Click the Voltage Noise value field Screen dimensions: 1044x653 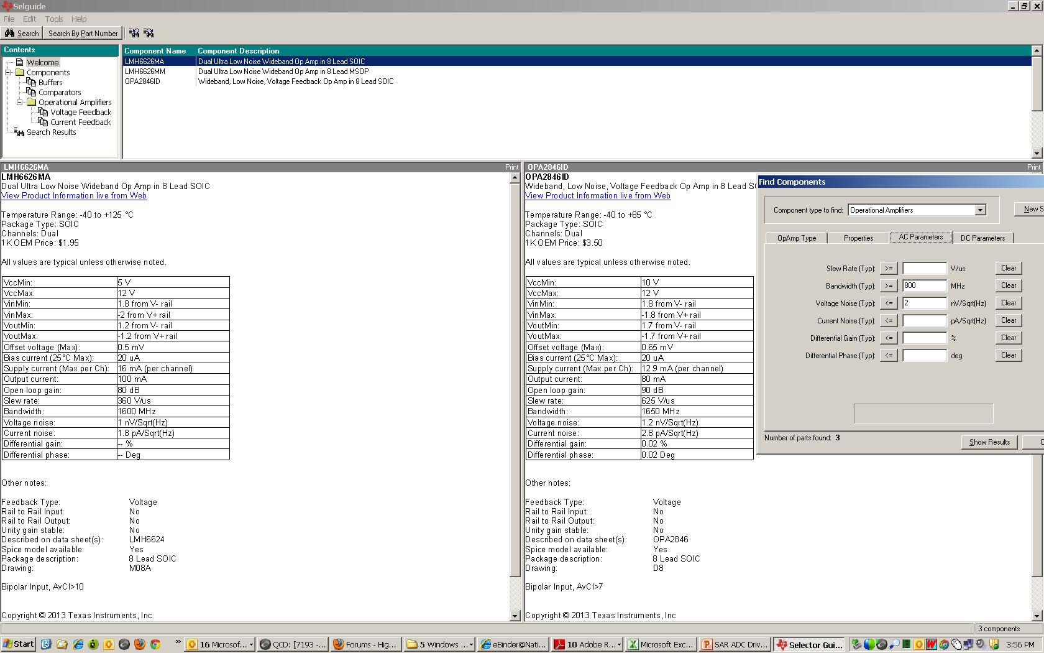point(925,303)
